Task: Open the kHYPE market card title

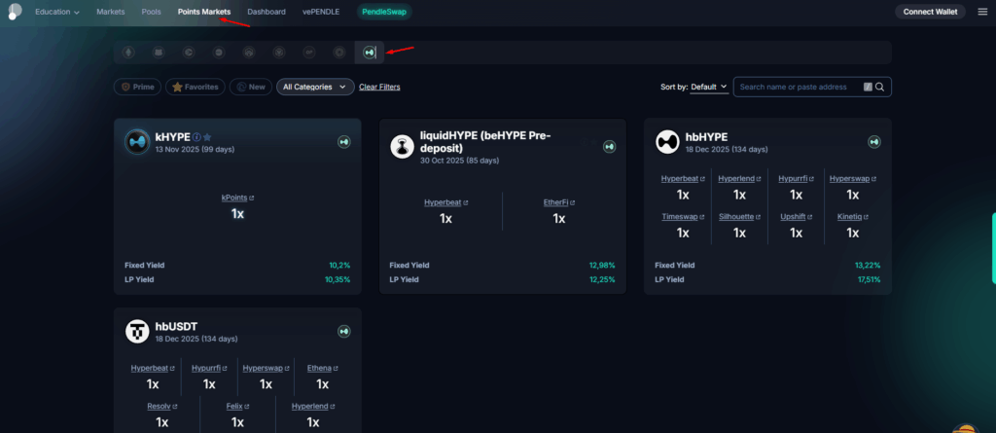Action: click(173, 136)
